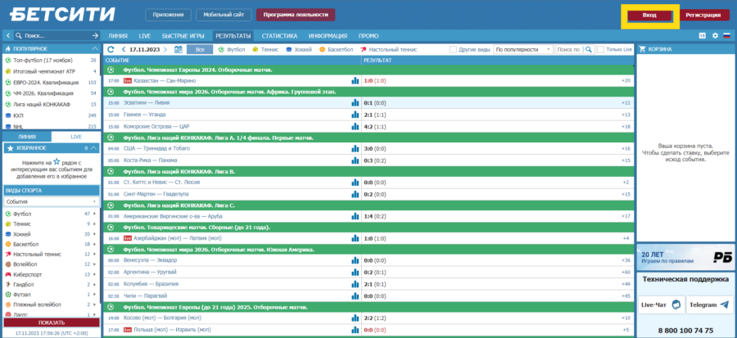Enable the Другие виды checkbox
Image resolution: width=737 pixels, height=338 pixels.
(x=453, y=49)
